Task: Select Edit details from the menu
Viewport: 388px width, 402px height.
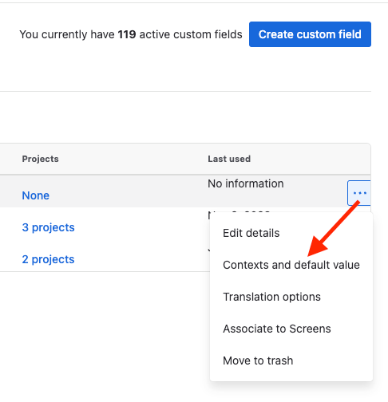Action: click(x=251, y=233)
